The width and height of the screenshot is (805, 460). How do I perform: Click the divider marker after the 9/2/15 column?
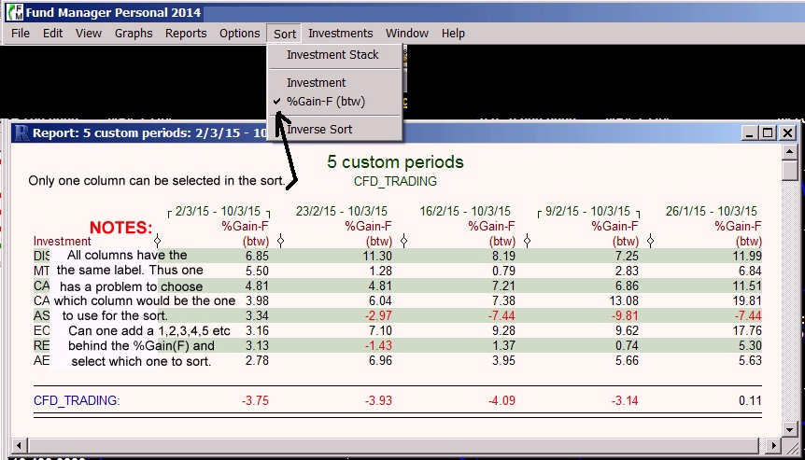tap(651, 241)
